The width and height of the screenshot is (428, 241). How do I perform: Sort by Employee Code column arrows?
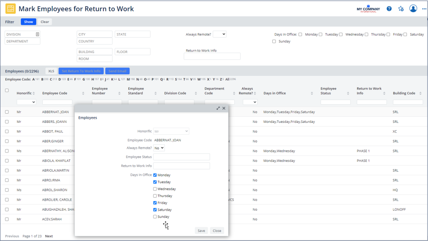pos(83,93)
